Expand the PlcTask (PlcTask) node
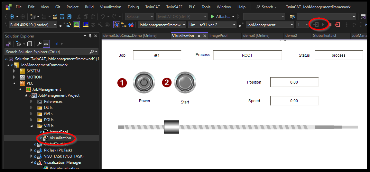 coord(32,150)
